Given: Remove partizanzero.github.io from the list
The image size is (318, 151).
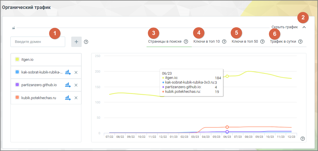Looking at the screenshot, I should 76,85.
